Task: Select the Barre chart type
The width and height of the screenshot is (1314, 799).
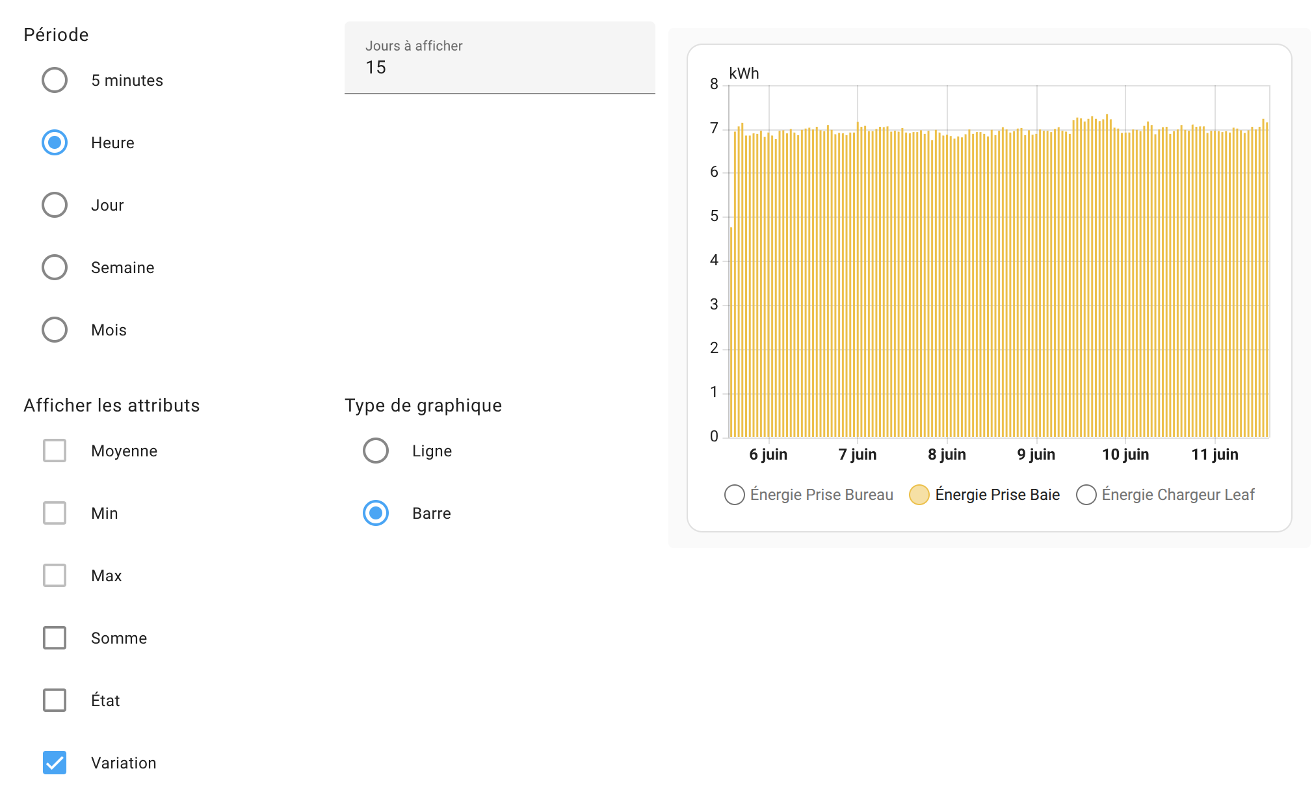Action: (x=376, y=513)
